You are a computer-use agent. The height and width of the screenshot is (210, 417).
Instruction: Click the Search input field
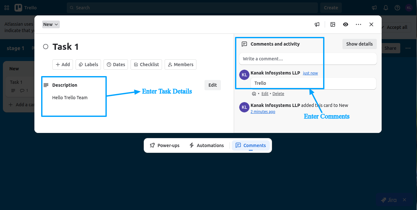click(x=192, y=8)
